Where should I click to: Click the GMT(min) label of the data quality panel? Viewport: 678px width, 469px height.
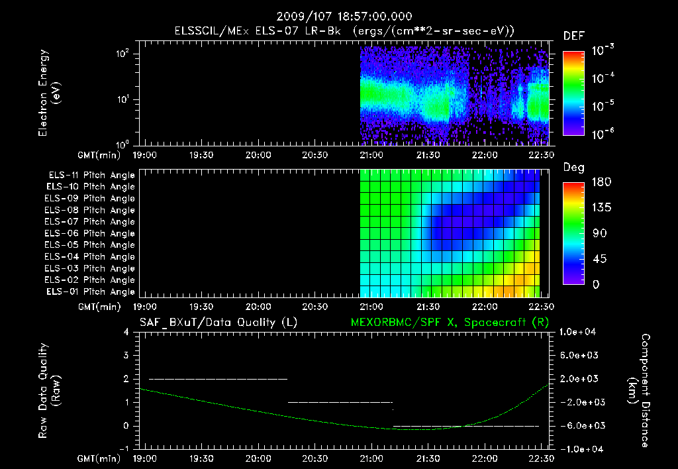[x=99, y=458]
